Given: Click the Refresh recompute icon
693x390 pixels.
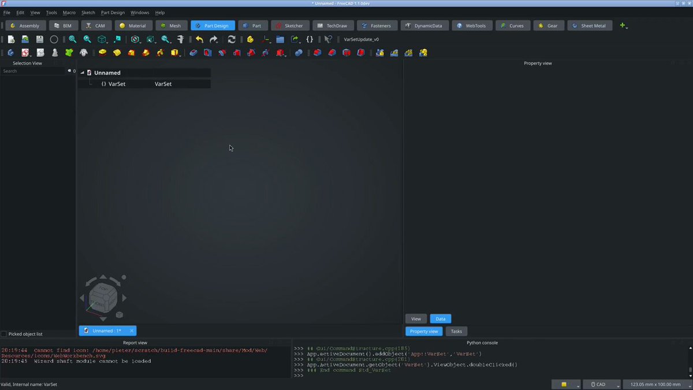Looking at the screenshot, I should pyautogui.click(x=232, y=39).
